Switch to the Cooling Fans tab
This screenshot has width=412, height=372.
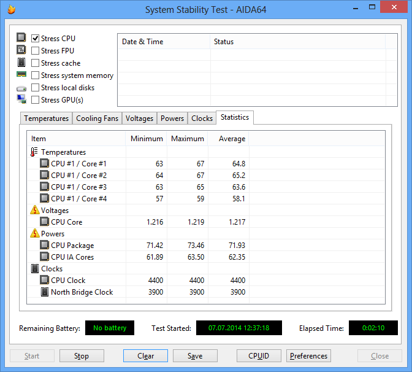coord(97,118)
